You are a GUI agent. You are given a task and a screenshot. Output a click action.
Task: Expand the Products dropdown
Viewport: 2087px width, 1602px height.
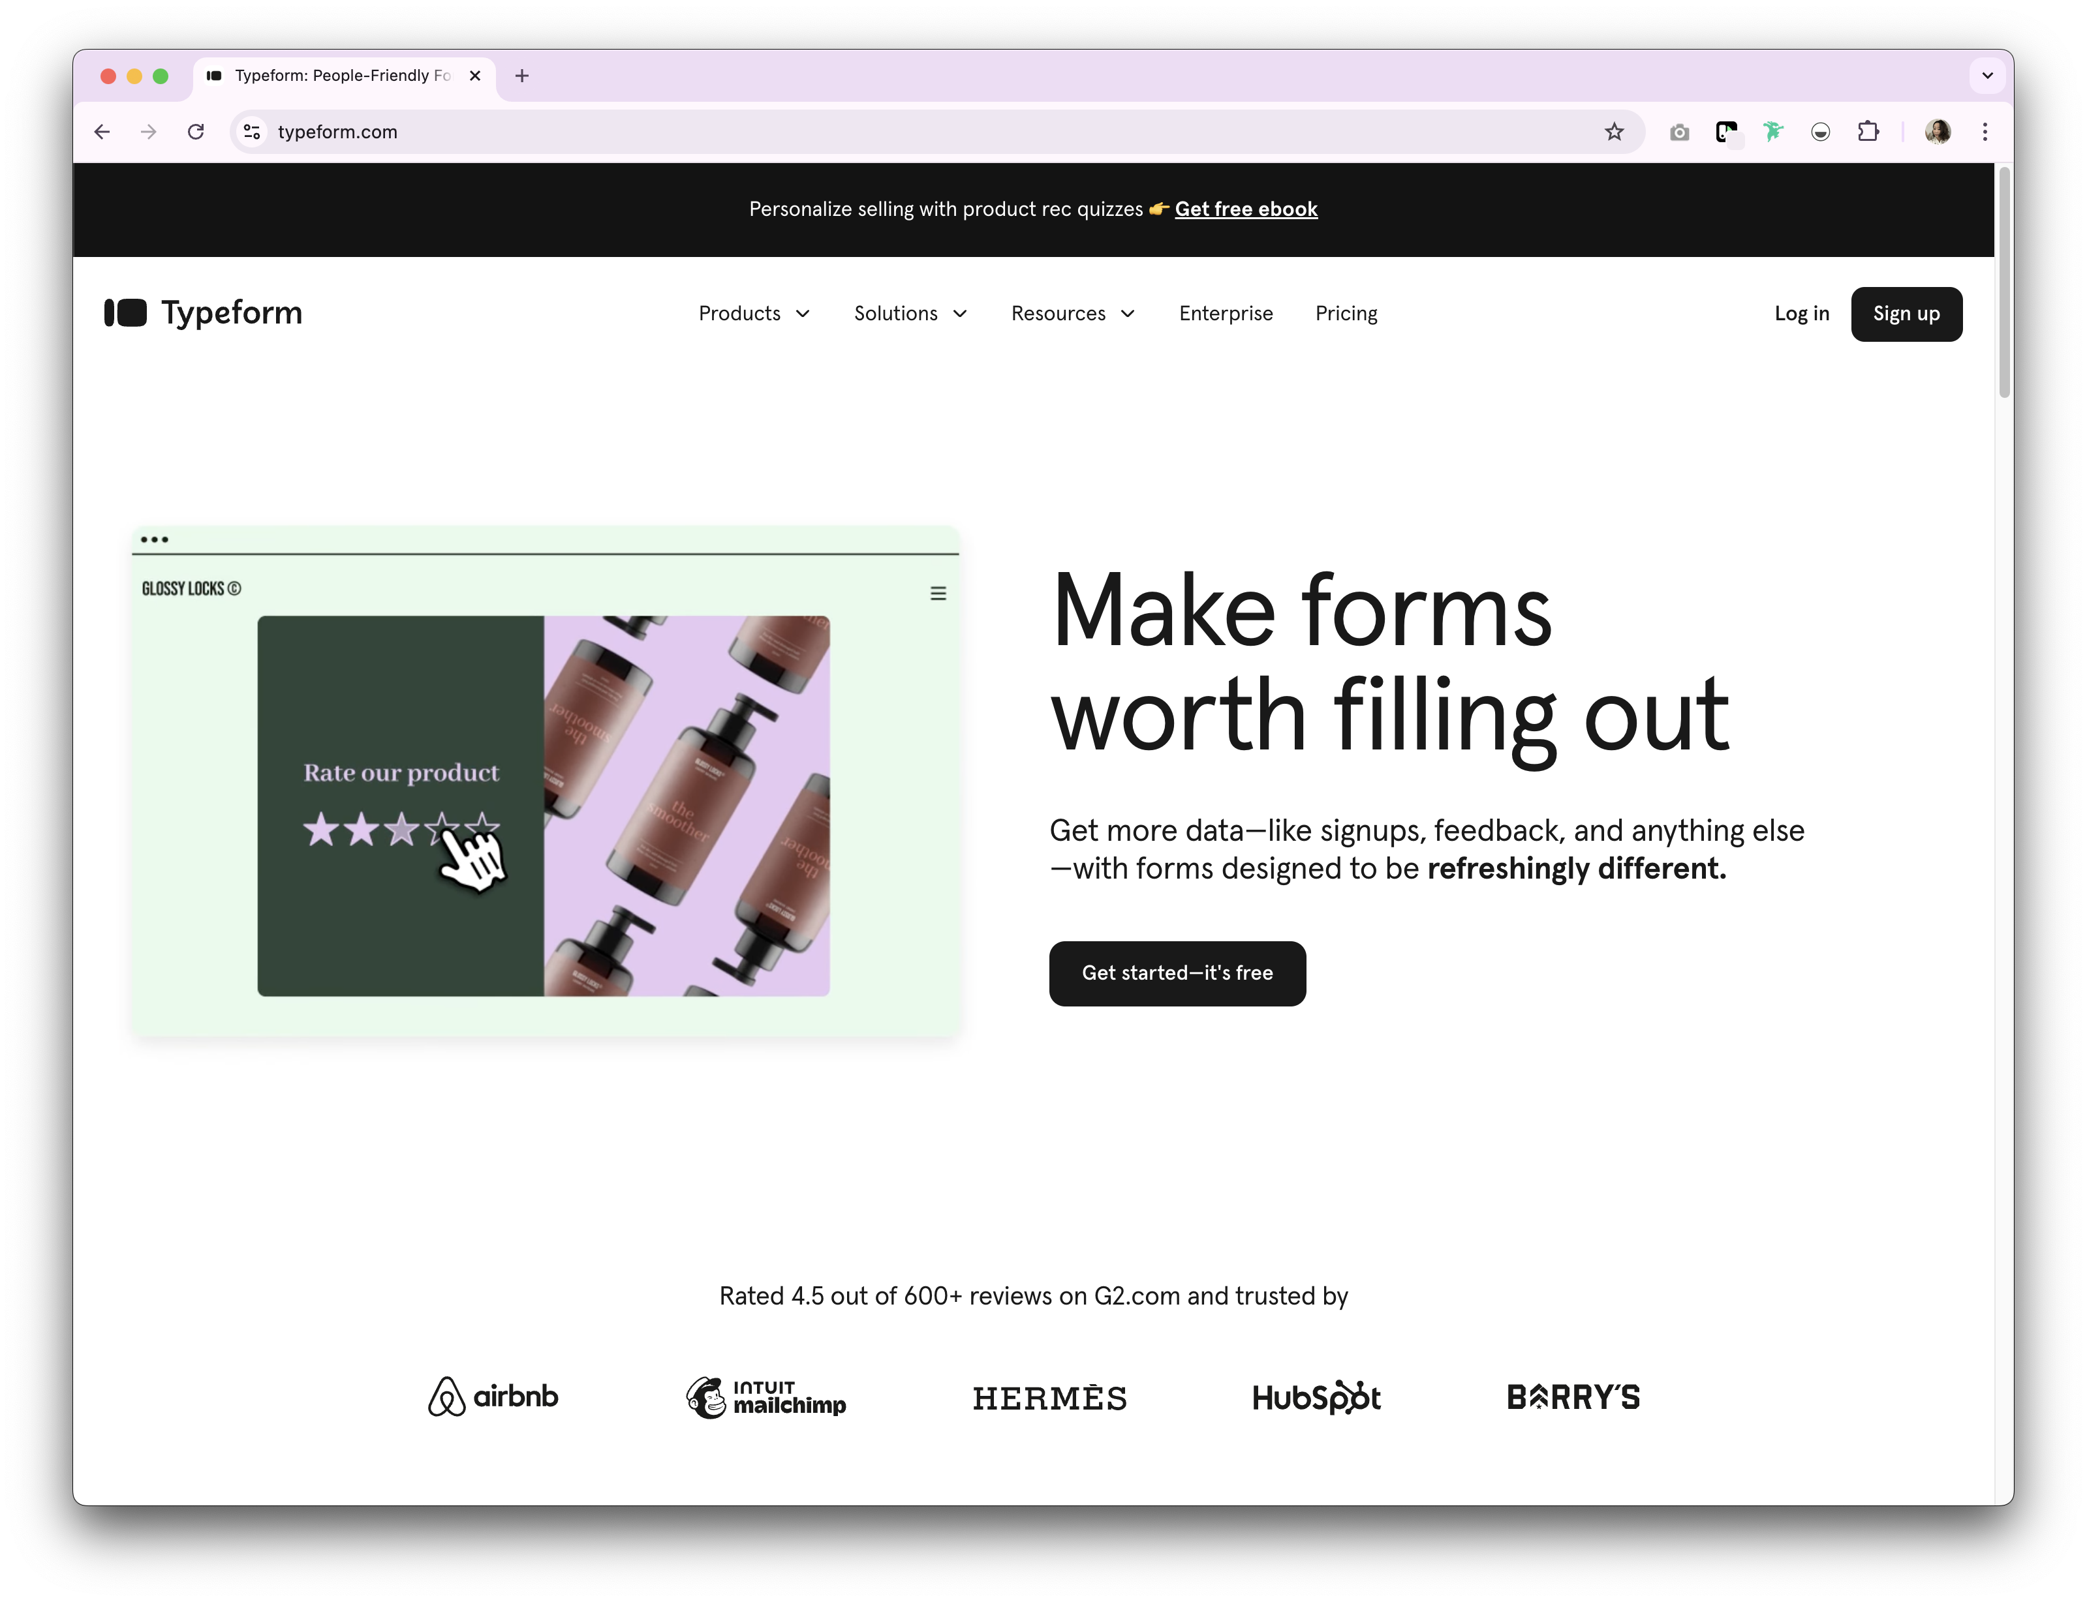[x=754, y=314]
